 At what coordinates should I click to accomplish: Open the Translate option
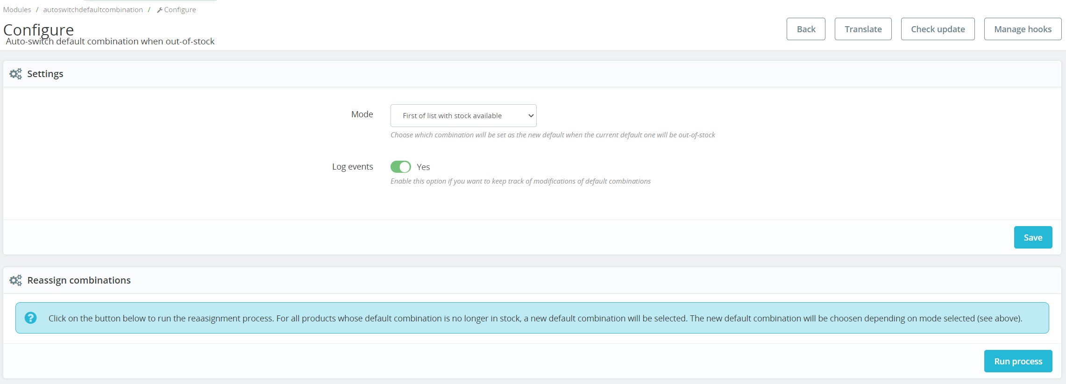863,29
